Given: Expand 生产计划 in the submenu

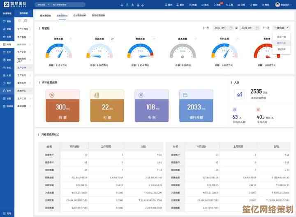Looking at the screenshot, I should point(23,52).
